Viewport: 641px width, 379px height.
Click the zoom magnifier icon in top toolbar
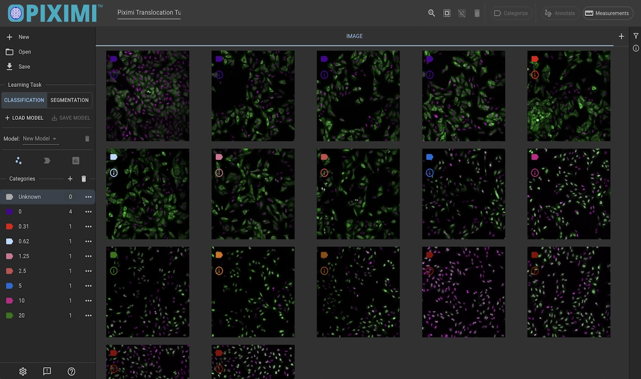tap(432, 13)
